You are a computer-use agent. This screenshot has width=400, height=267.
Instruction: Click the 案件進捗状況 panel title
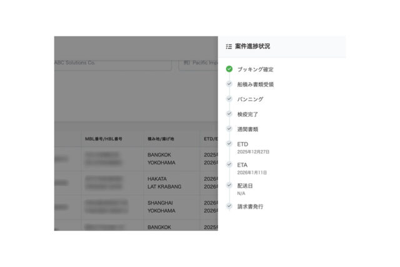coord(252,46)
